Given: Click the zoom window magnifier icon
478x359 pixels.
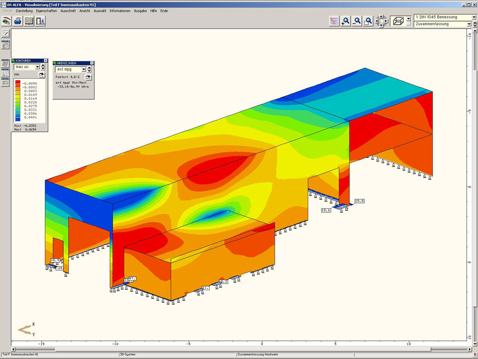Looking at the screenshot, I should coord(368,21).
